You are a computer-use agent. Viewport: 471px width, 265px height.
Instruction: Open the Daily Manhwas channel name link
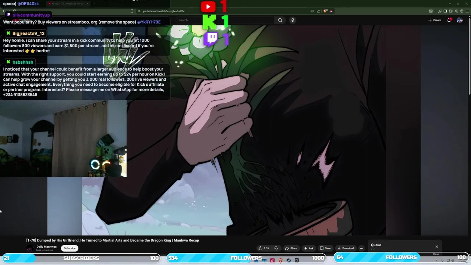coord(46,247)
